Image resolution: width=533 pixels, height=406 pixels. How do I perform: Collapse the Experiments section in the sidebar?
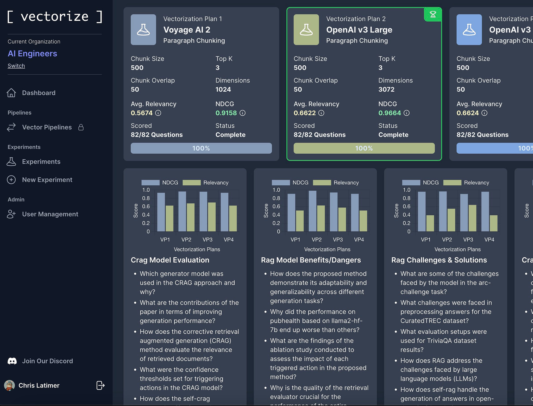click(24, 147)
